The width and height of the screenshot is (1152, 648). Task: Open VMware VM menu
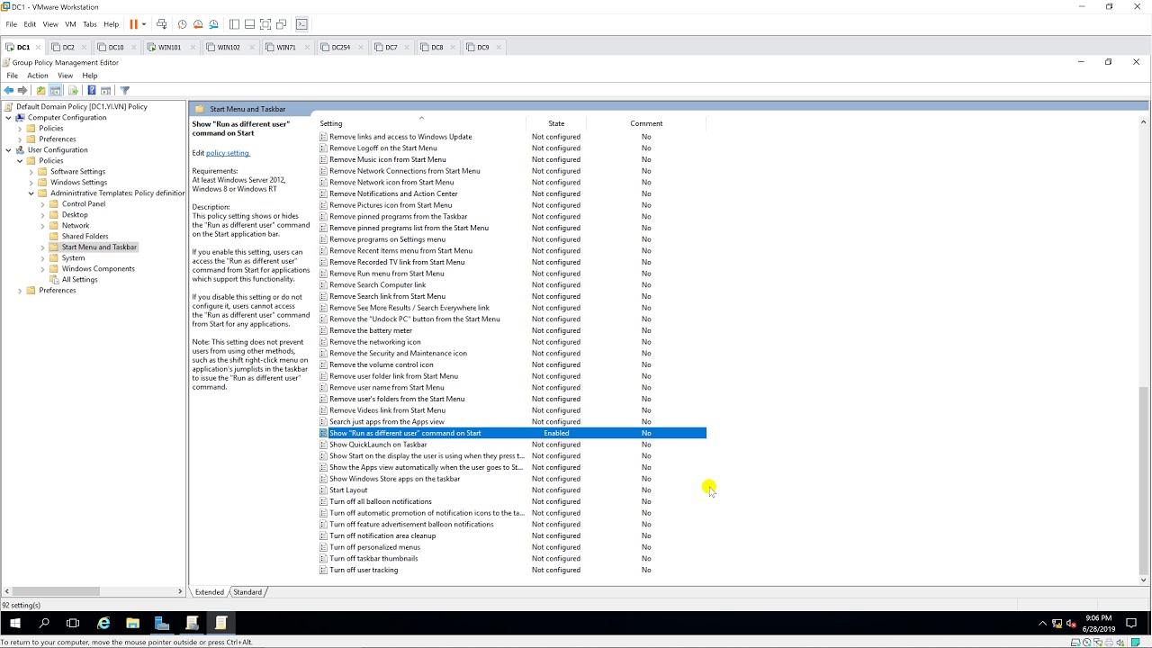[x=70, y=24]
